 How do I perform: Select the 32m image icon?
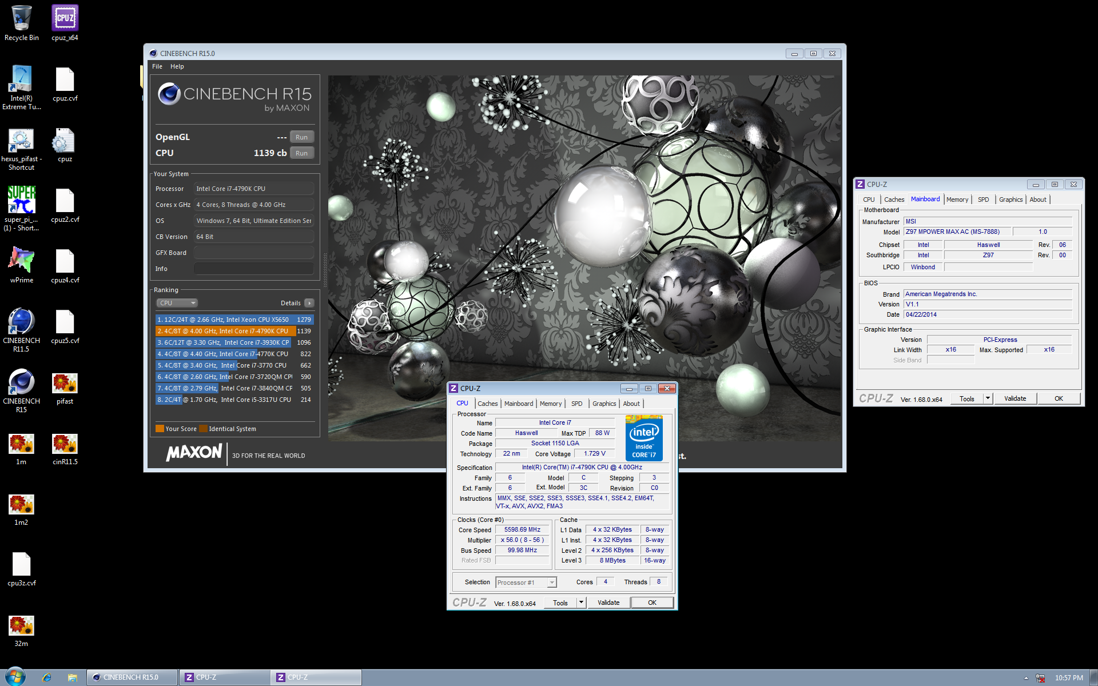pyautogui.click(x=21, y=630)
